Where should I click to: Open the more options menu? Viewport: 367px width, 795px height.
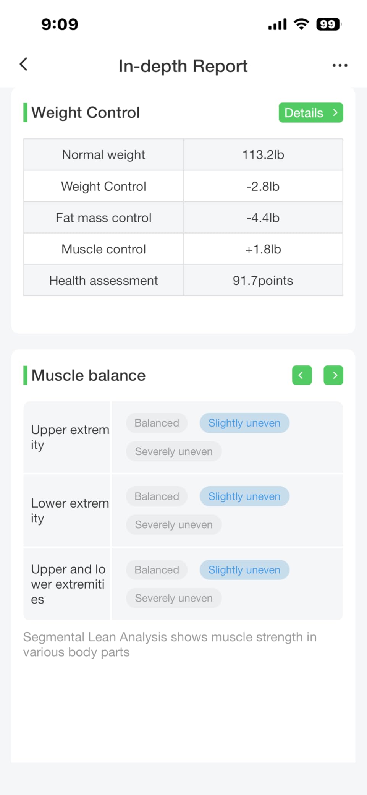[x=339, y=65]
